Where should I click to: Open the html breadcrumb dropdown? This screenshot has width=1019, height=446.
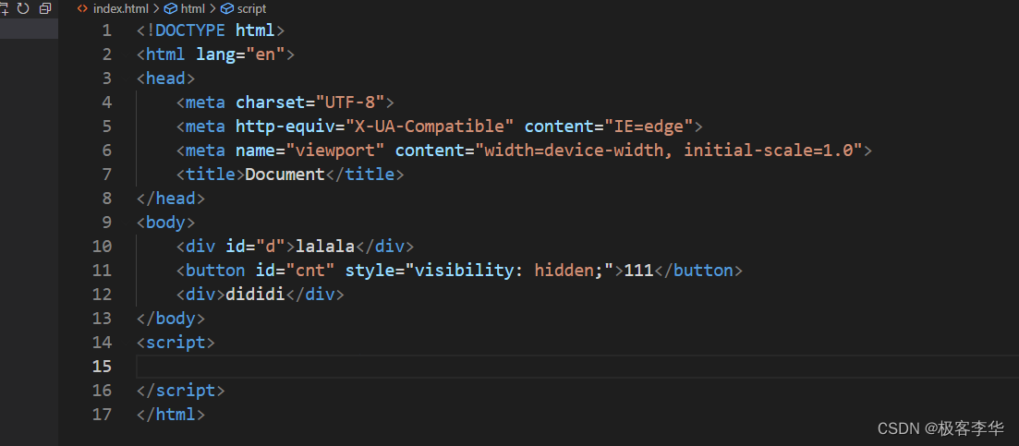(192, 8)
